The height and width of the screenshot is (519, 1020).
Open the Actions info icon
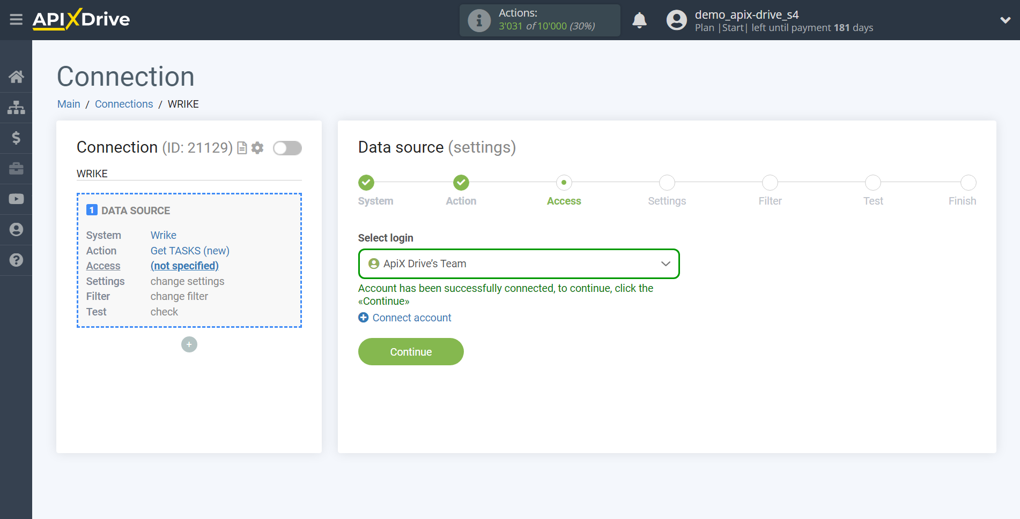click(x=479, y=20)
